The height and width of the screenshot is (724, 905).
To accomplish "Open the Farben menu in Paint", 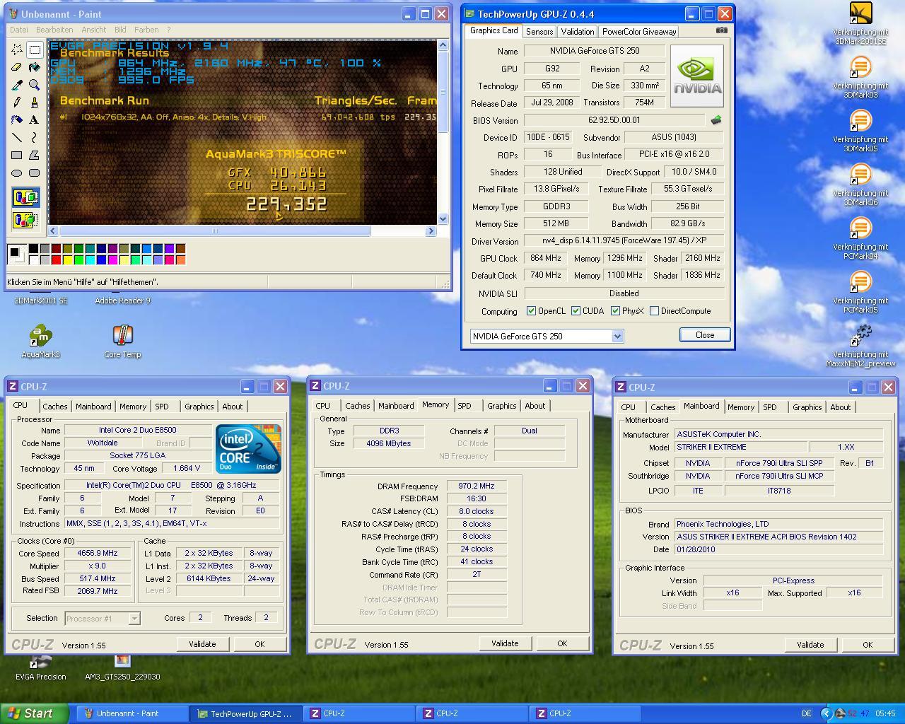I will [146, 30].
